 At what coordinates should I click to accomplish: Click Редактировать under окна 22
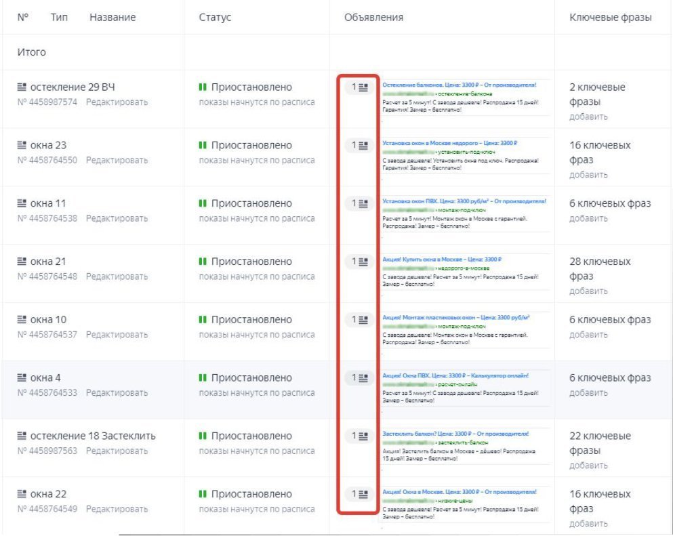tap(117, 509)
